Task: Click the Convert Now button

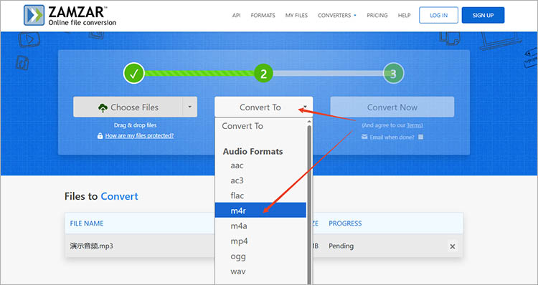Action: 392,107
